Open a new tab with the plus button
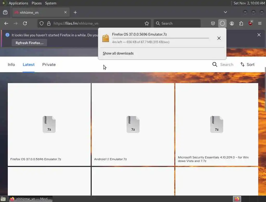266x202 pixels. 75,12
